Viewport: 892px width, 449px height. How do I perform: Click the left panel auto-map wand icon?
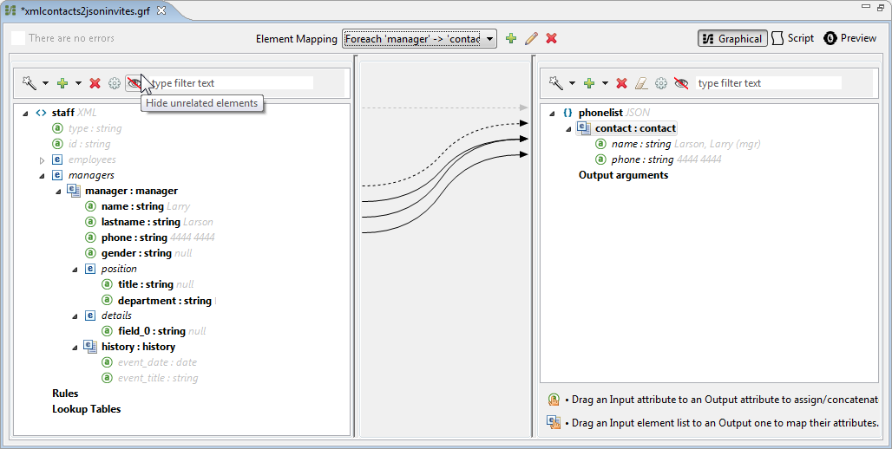[x=29, y=83]
